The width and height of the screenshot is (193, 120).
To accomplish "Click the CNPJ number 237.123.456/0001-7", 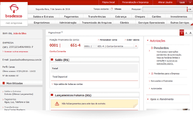I will pyautogui.click(x=21, y=47).
